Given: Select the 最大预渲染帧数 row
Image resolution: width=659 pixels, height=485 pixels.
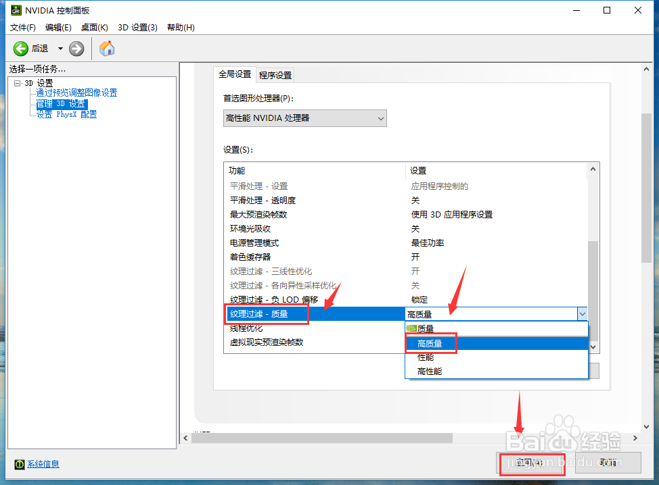Looking at the screenshot, I should point(405,215).
